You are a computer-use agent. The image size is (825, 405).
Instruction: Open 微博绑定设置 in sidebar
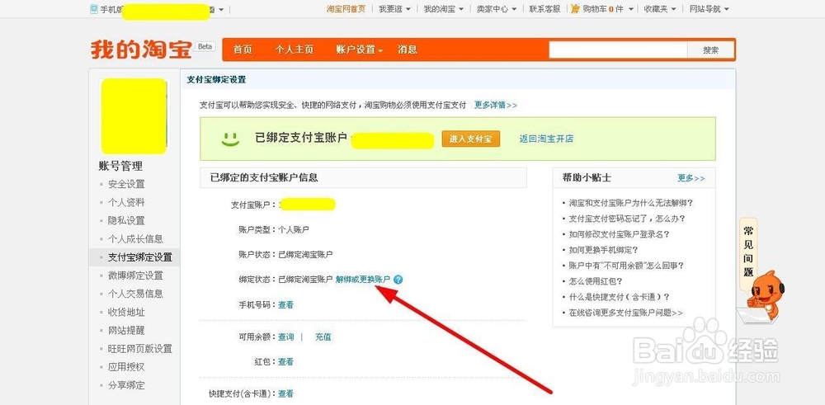(x=136, y=275)
